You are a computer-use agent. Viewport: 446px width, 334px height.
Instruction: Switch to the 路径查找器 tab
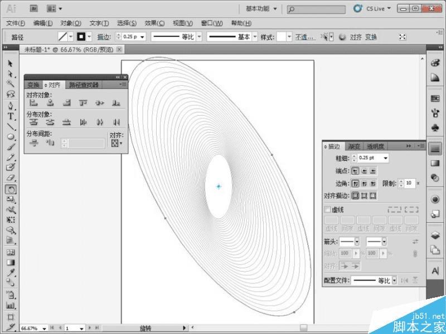point(84,85)
